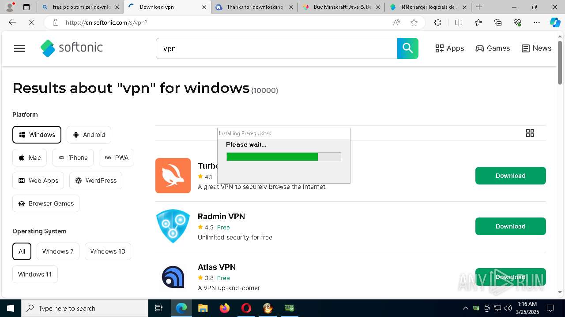Switch to the free pc optimizer tab

(80, 7)
